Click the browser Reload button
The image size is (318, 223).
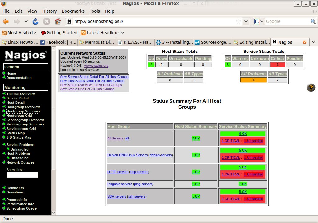pyautogui.click(x=35, y=21)
